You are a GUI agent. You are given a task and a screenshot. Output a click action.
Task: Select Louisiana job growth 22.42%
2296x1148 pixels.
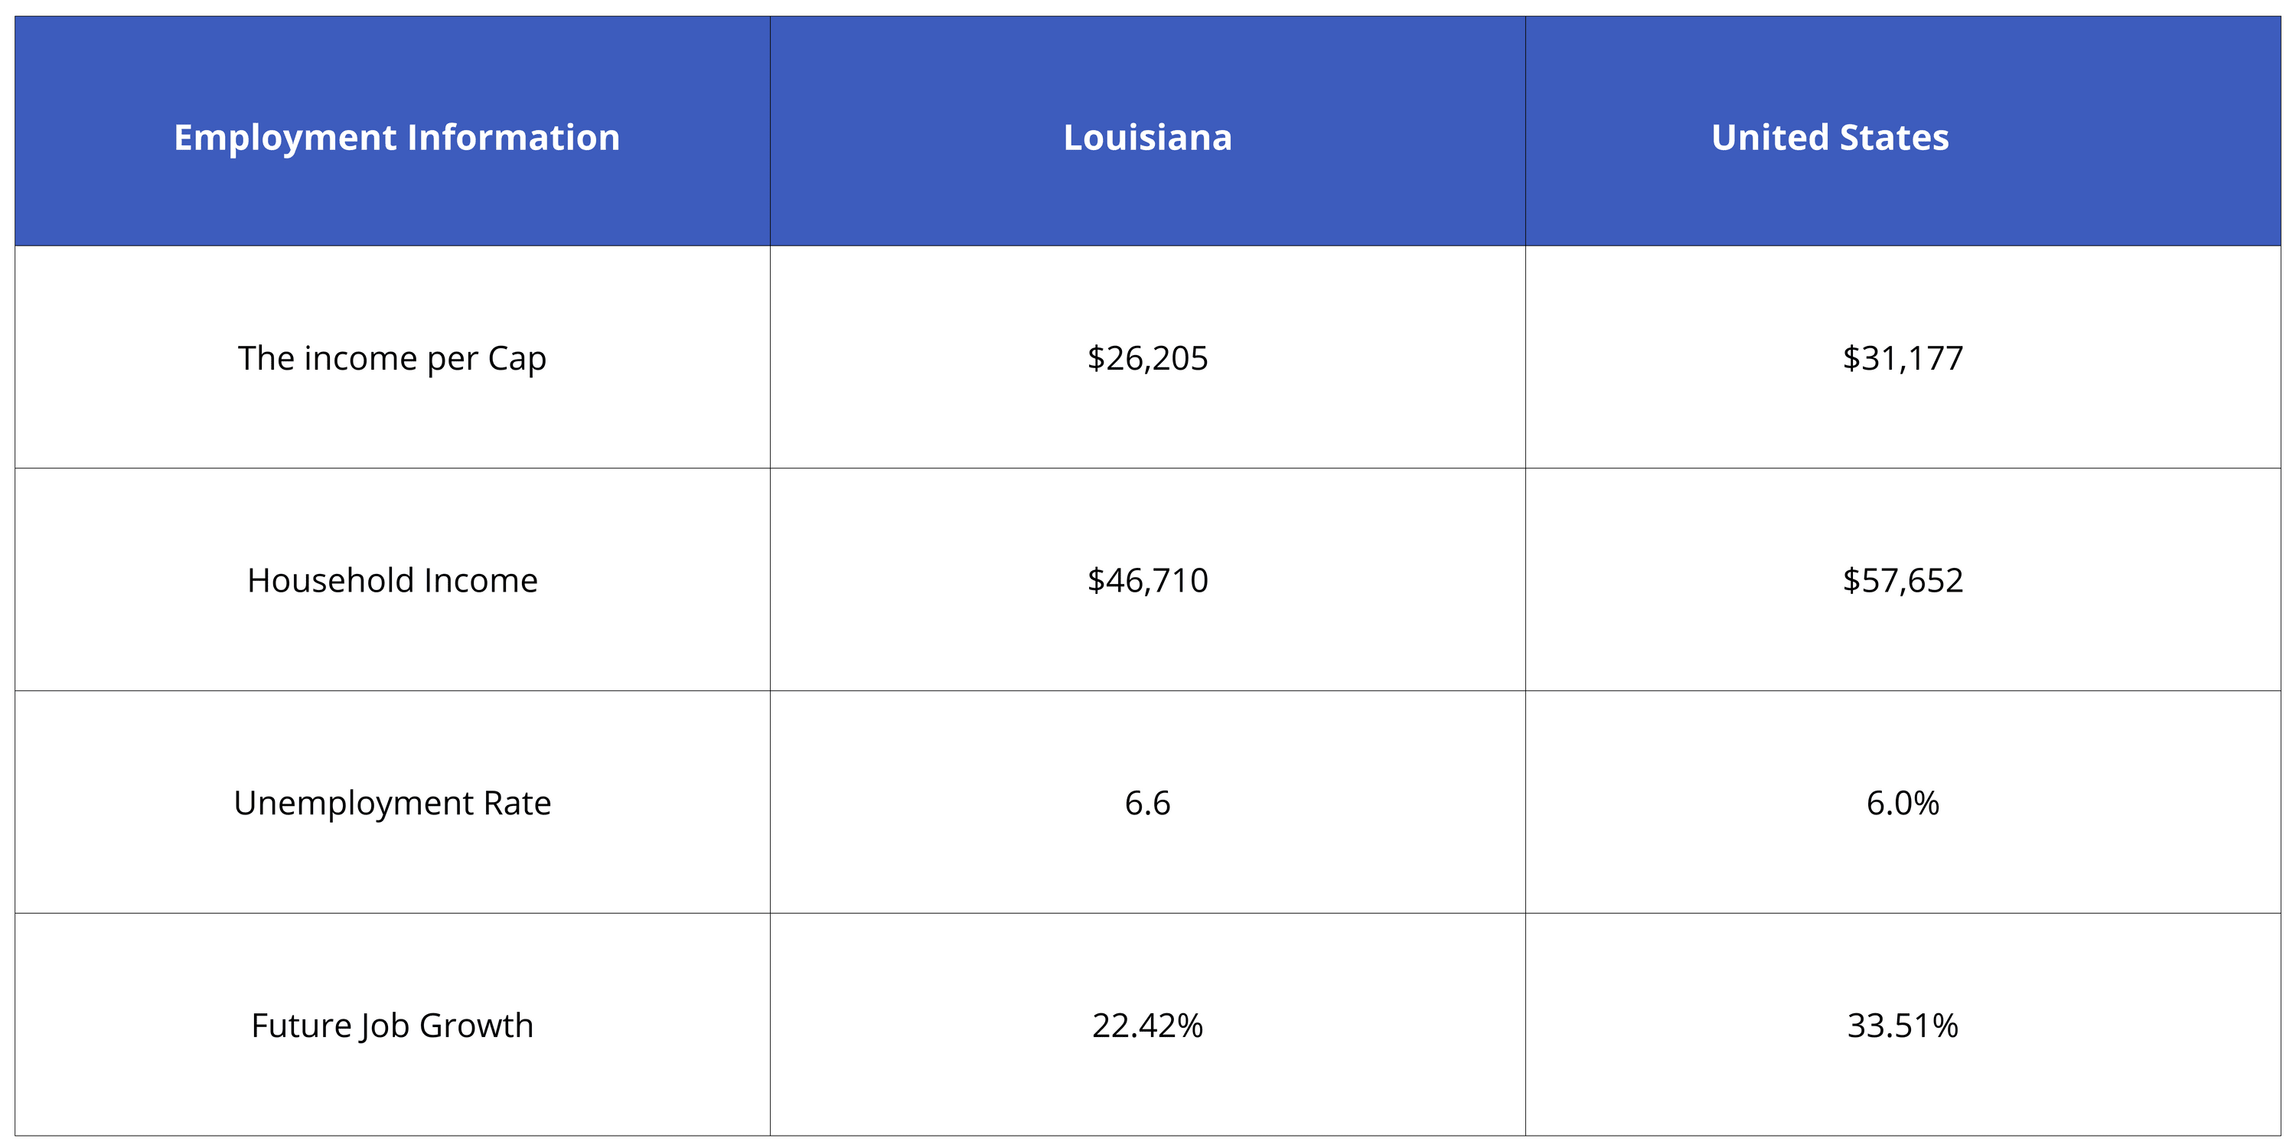click(x=1147, y=1025)
